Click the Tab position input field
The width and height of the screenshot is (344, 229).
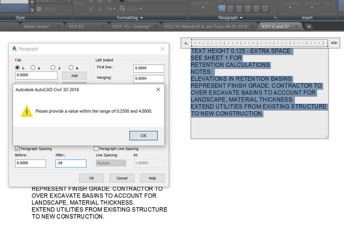pyautogui.click(x=36, y=75)
